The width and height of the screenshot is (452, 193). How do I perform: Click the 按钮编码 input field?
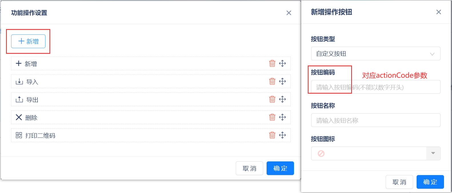376,87
